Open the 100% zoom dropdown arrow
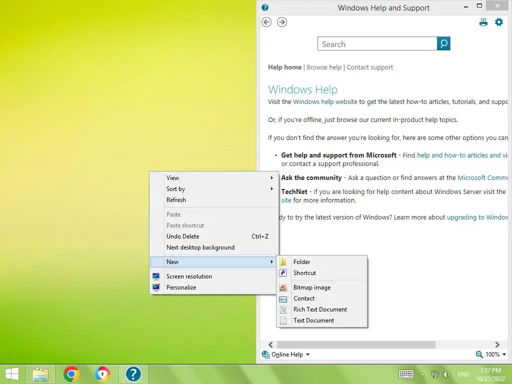The width and height of the screenshot is (512, 384). 504,354
